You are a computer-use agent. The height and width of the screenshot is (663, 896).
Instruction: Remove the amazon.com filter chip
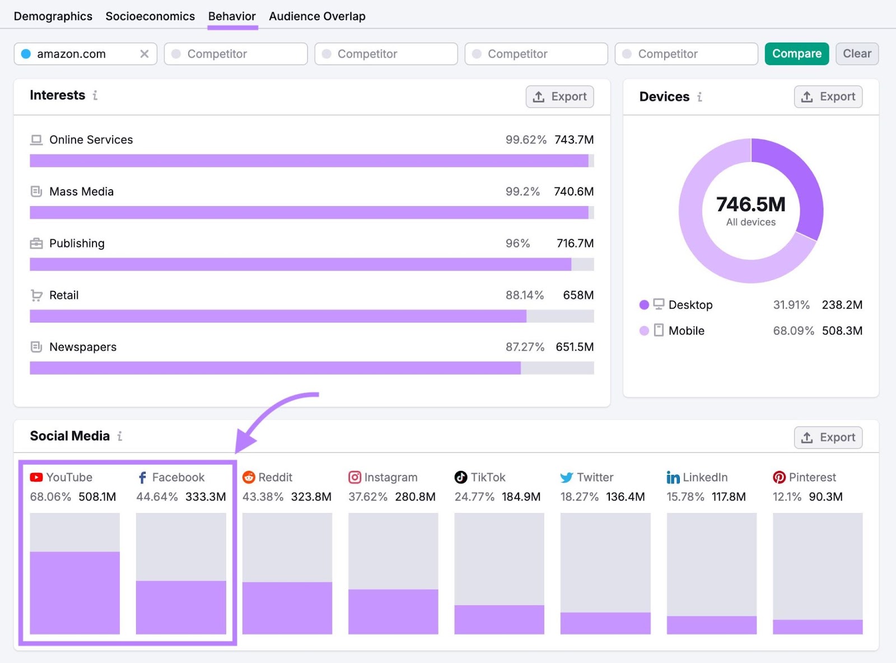coord(144,54)
